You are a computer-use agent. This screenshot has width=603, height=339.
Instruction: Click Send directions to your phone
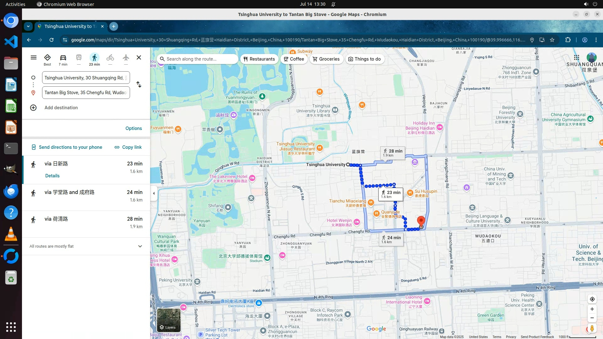pyautogui.click(x=67, y=147)
